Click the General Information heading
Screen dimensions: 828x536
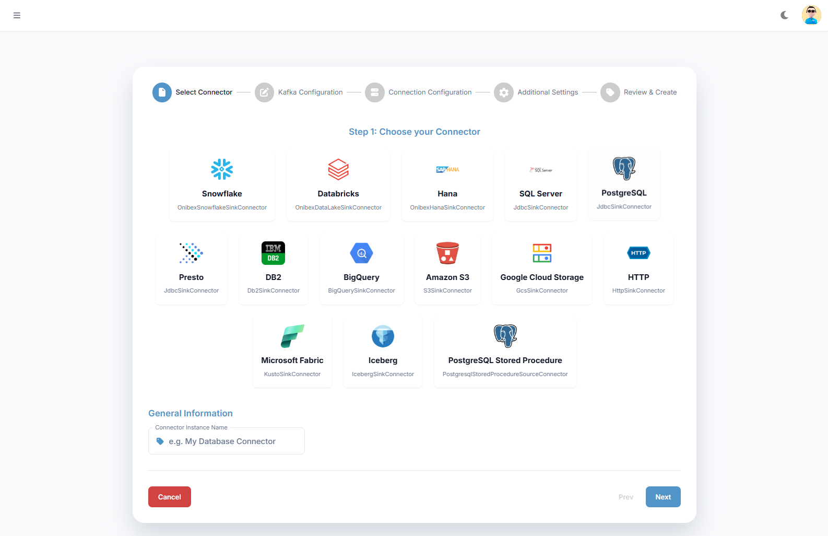(x=191, y=413)
